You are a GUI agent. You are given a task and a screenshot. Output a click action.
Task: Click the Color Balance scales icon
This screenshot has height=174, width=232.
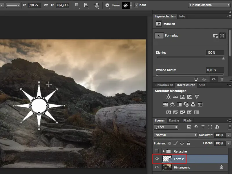172,104
